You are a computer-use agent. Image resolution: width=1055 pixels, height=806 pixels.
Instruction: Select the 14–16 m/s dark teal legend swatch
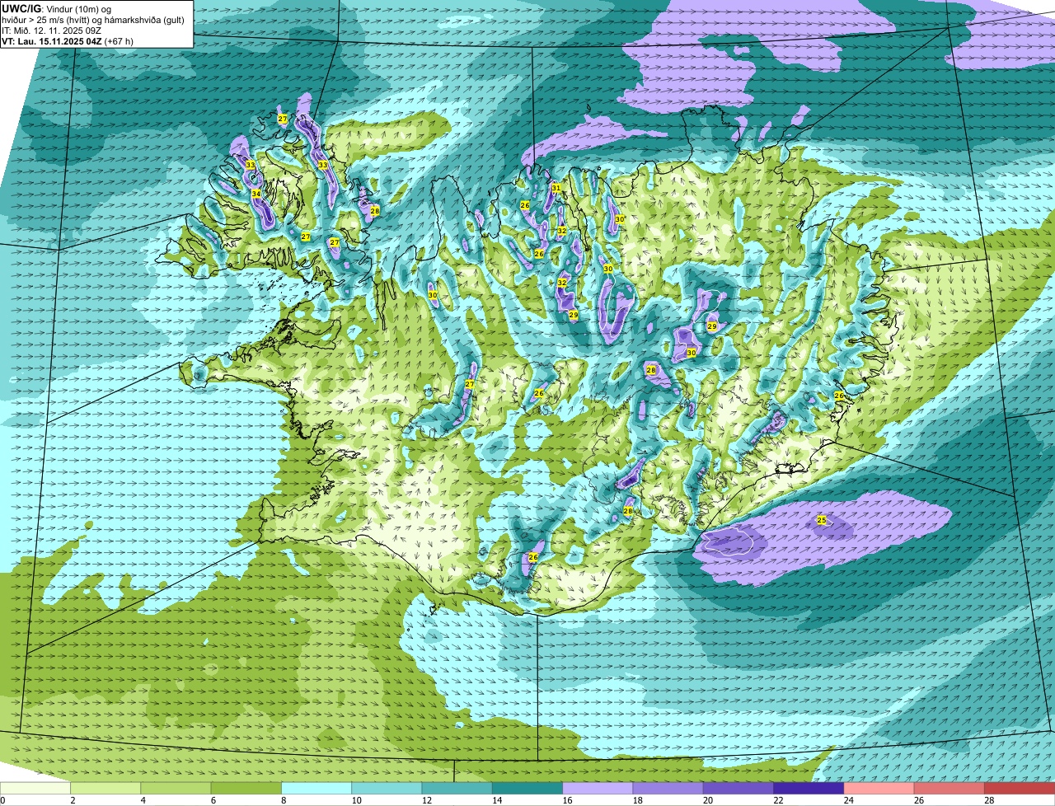pyautogui.click(x=527, y=788)
